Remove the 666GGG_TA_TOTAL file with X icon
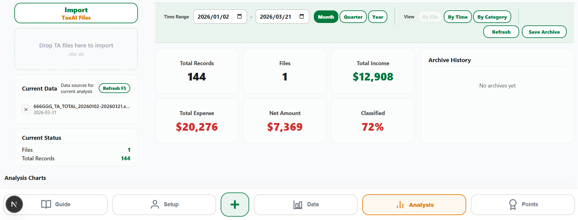578x220 pixels. coord(26,109)
